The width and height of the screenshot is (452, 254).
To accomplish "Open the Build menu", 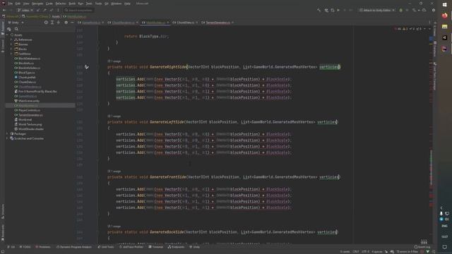I will tap(72, 4).
